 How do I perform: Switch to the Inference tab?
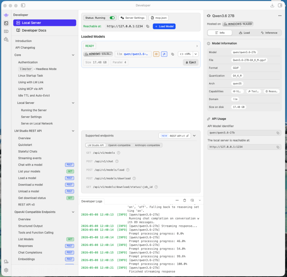pyautogui.click(x=269, y=33)
